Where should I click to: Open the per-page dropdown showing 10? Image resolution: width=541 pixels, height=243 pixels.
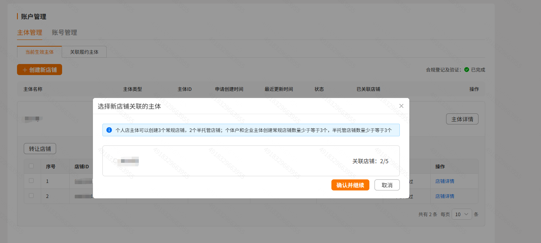pos(462,214)
